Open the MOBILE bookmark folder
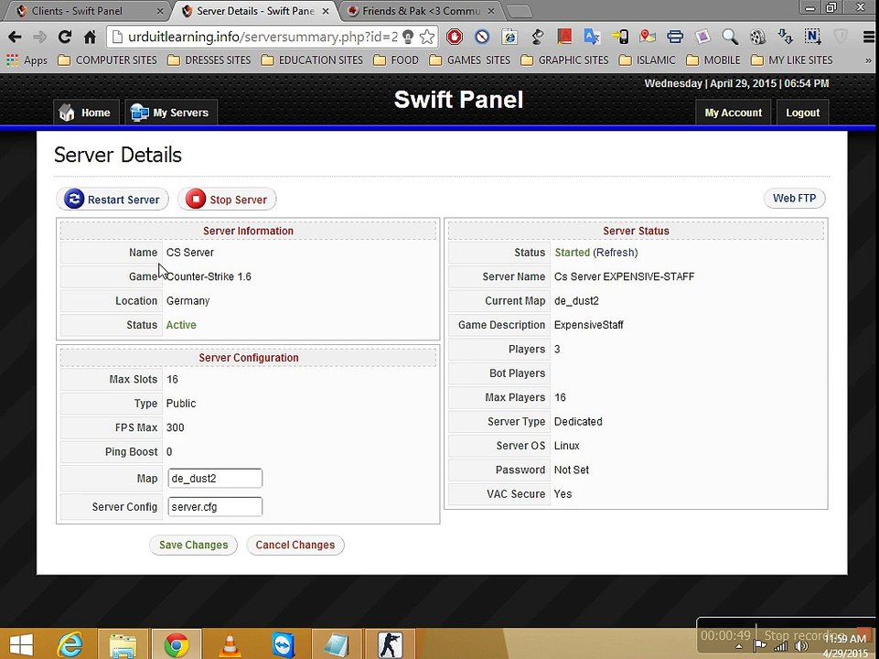Screen dimensions: 879x659 pos(713,60)
